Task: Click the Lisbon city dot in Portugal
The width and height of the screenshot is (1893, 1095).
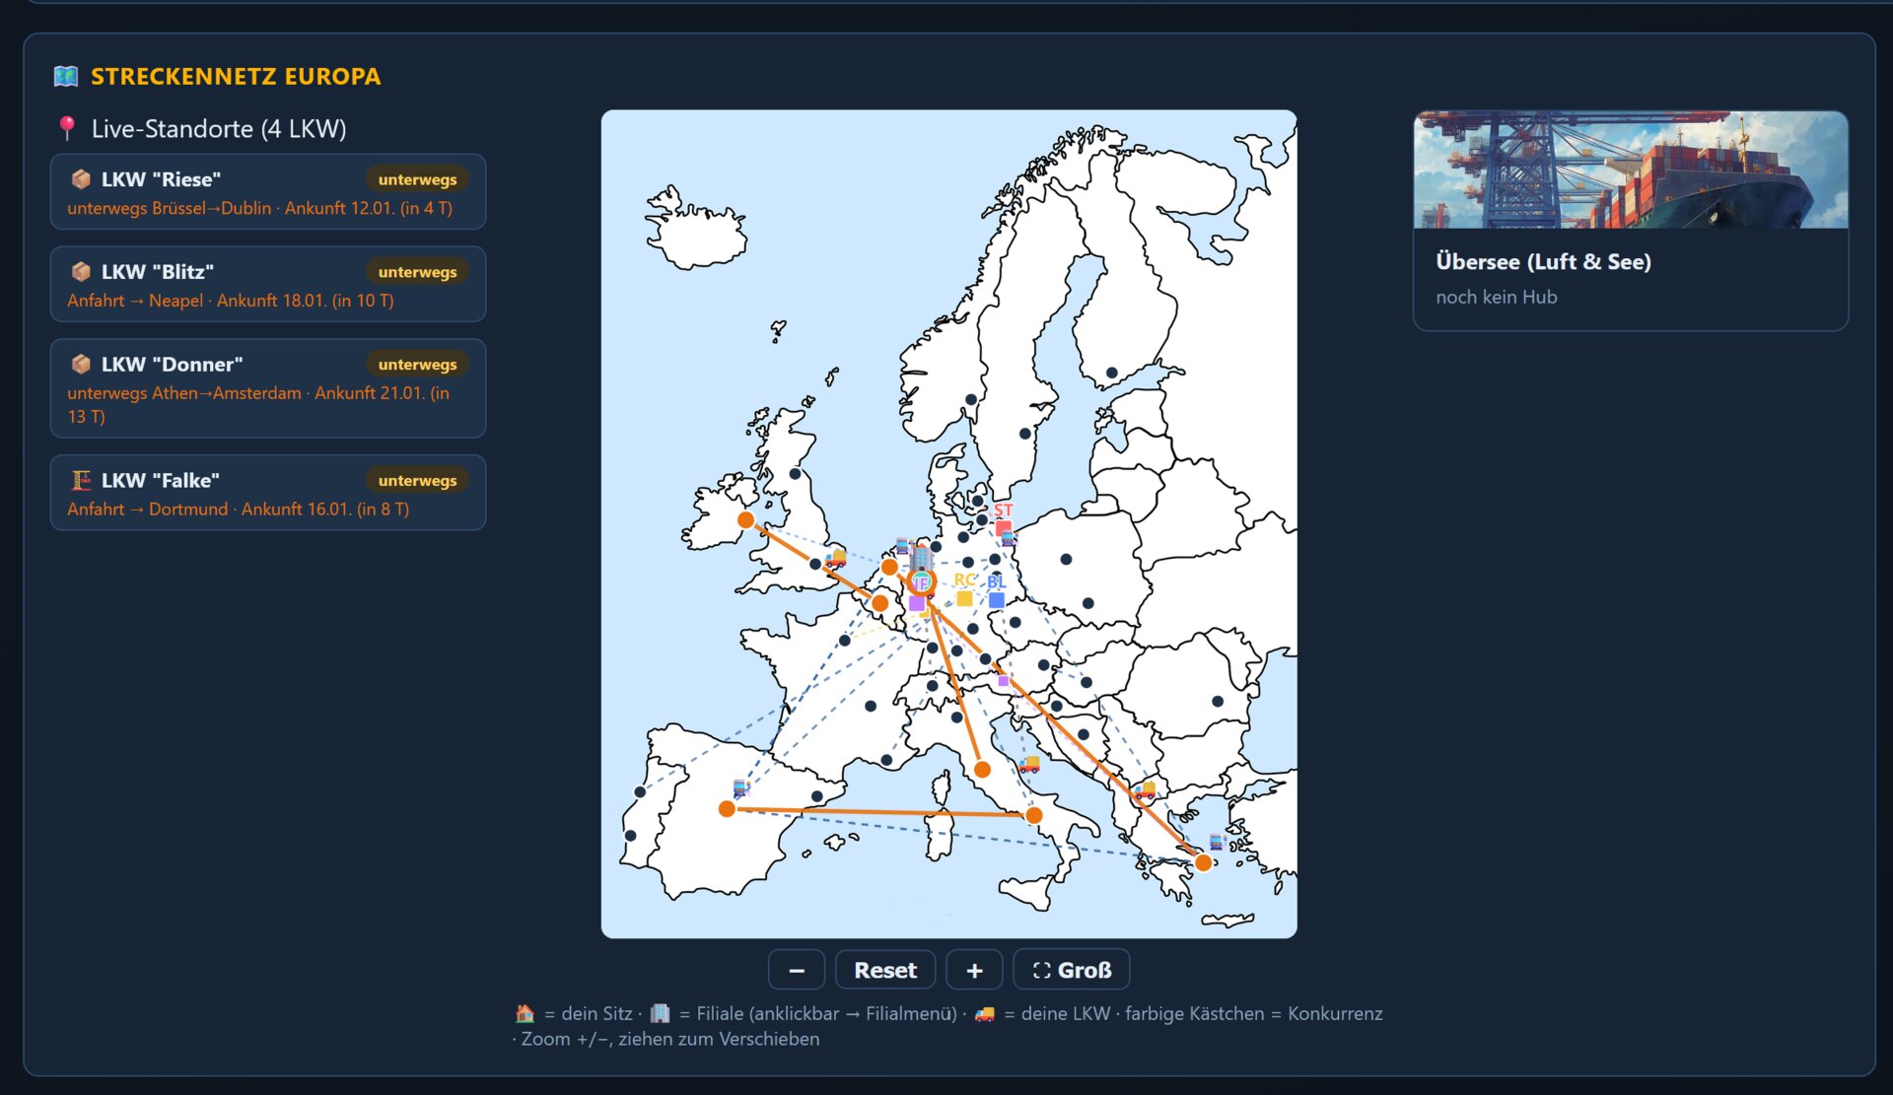Action: coord(630,836)
